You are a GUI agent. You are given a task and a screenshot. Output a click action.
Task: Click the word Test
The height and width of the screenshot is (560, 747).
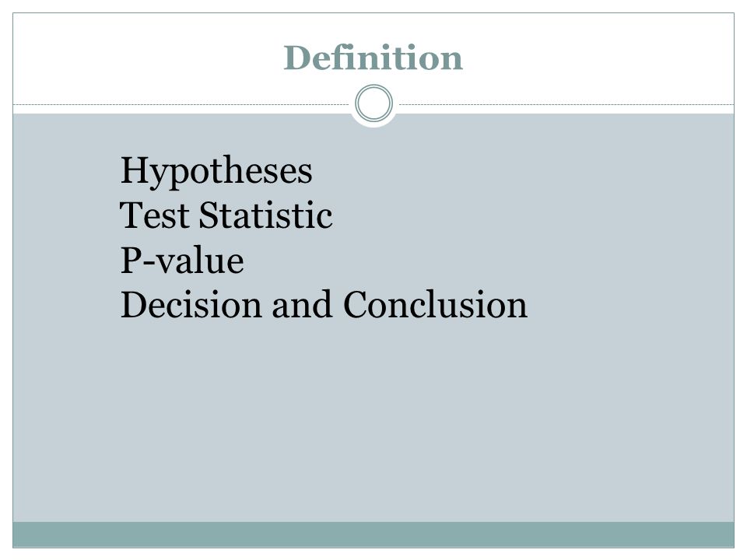tap(154, 215)
